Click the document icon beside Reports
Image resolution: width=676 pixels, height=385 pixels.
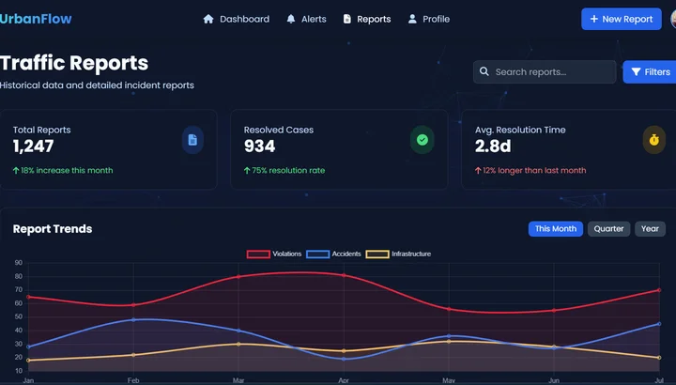(347, 19)
